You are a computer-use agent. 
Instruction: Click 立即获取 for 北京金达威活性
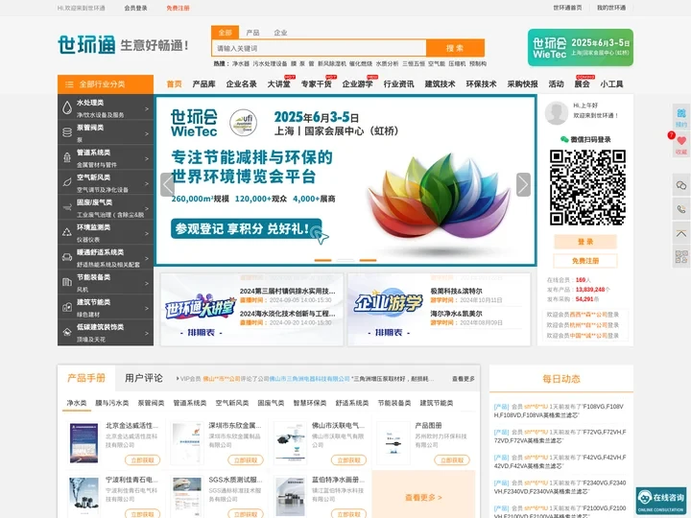[x=142, y=460]
